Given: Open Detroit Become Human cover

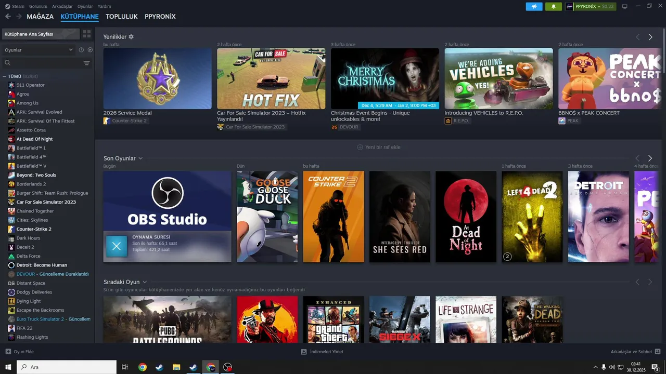Looking at the screenshot, I should pyautogui.click(x=598, y=217).
